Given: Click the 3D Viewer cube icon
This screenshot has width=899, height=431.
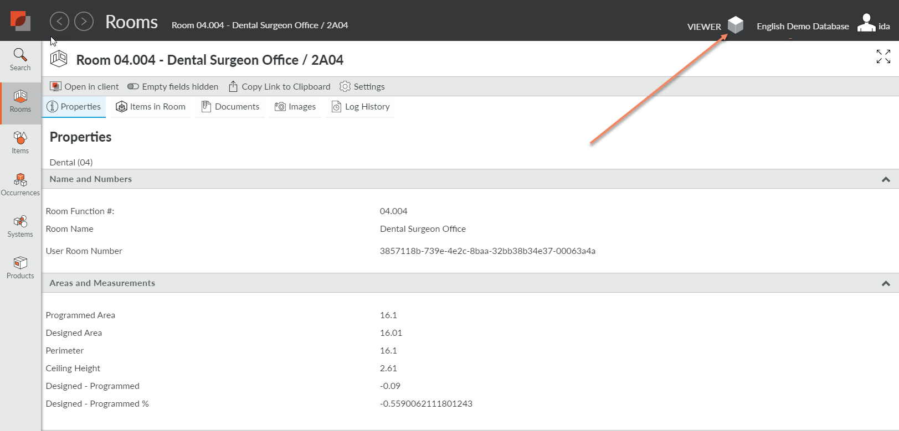Looking at the screenshot, I should click(735, 25).
